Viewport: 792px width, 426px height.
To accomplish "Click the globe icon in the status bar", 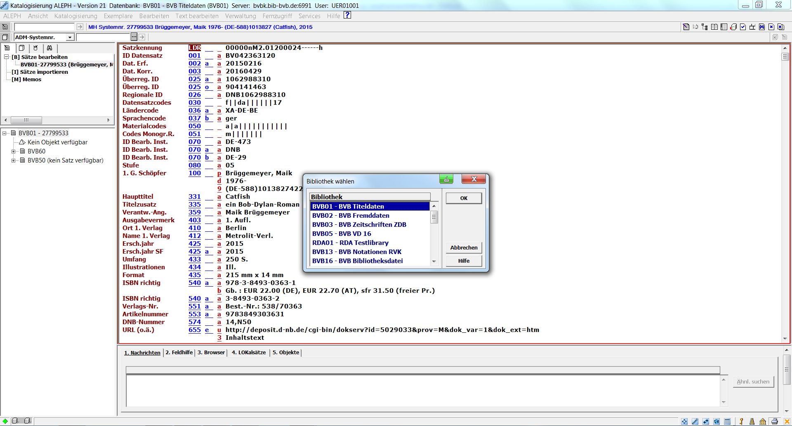I will [717, 421].
